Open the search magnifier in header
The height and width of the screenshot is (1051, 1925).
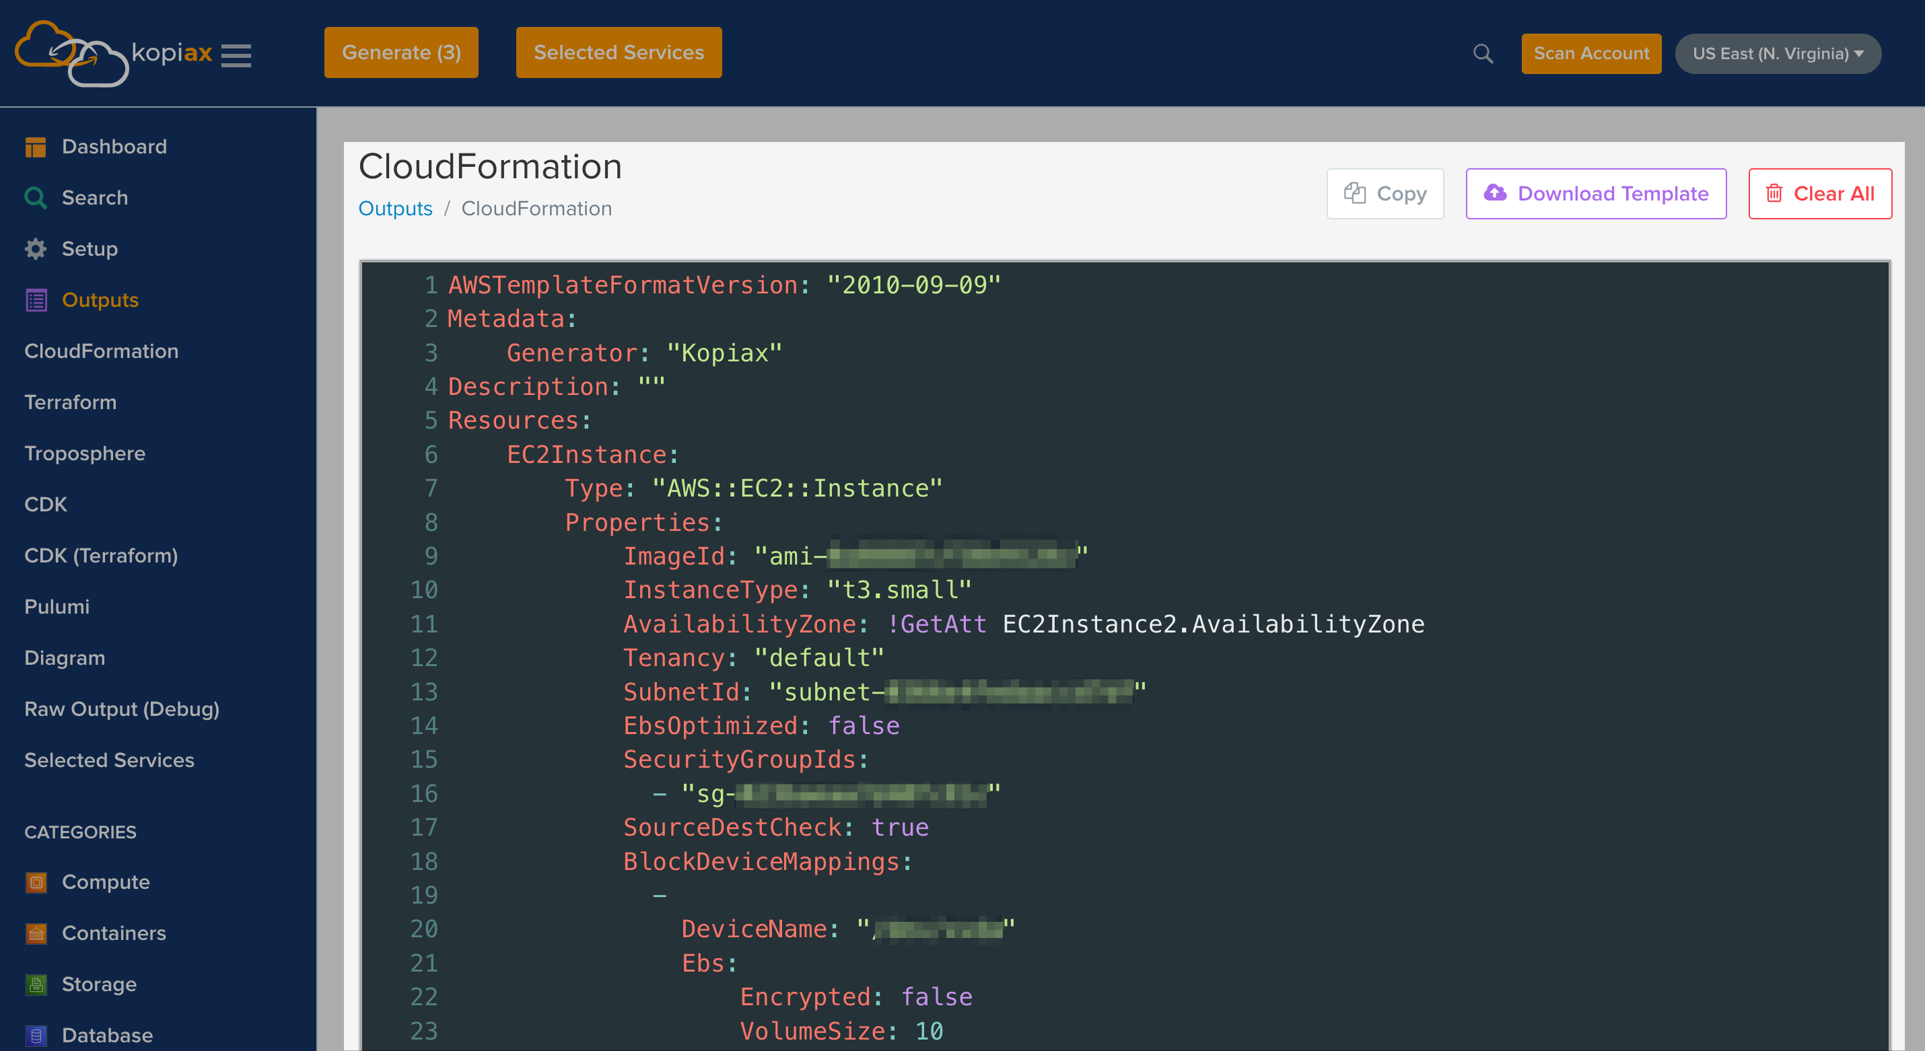point(1483,54)
